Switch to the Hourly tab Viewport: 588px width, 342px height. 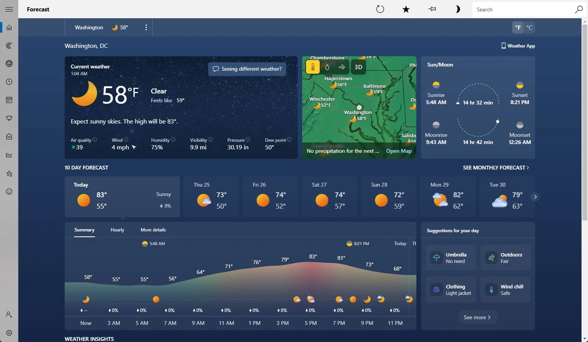[x=117, y=230]
